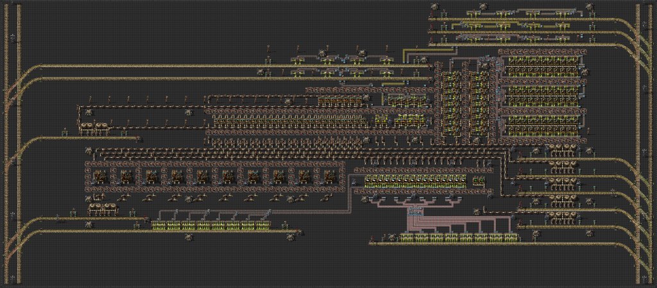Image resolution: width=657 pixels, height=288 pixels.
Task: Select the green cargo wagon row at the bottom-center station
Action: [x=459, y=237]
